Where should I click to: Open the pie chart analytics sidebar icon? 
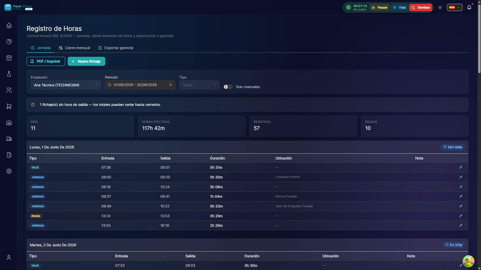(9, 42)
